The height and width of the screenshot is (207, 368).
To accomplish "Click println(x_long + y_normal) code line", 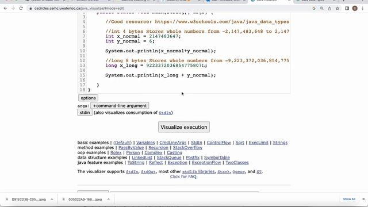I will (160, 75).
